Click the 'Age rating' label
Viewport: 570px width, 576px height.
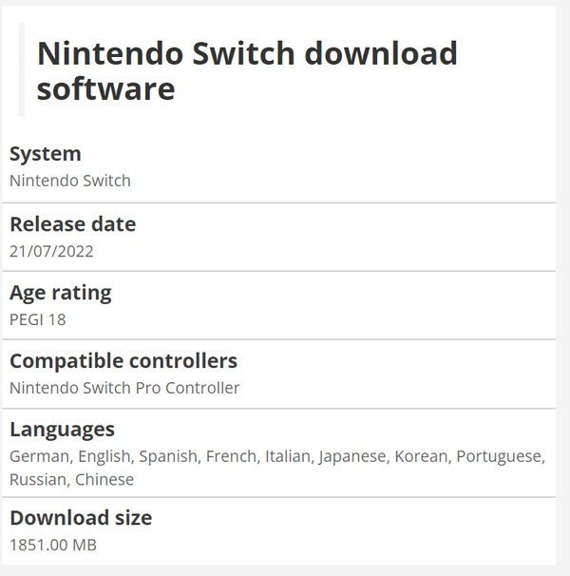pyautogui.click(x=61, y=293)
